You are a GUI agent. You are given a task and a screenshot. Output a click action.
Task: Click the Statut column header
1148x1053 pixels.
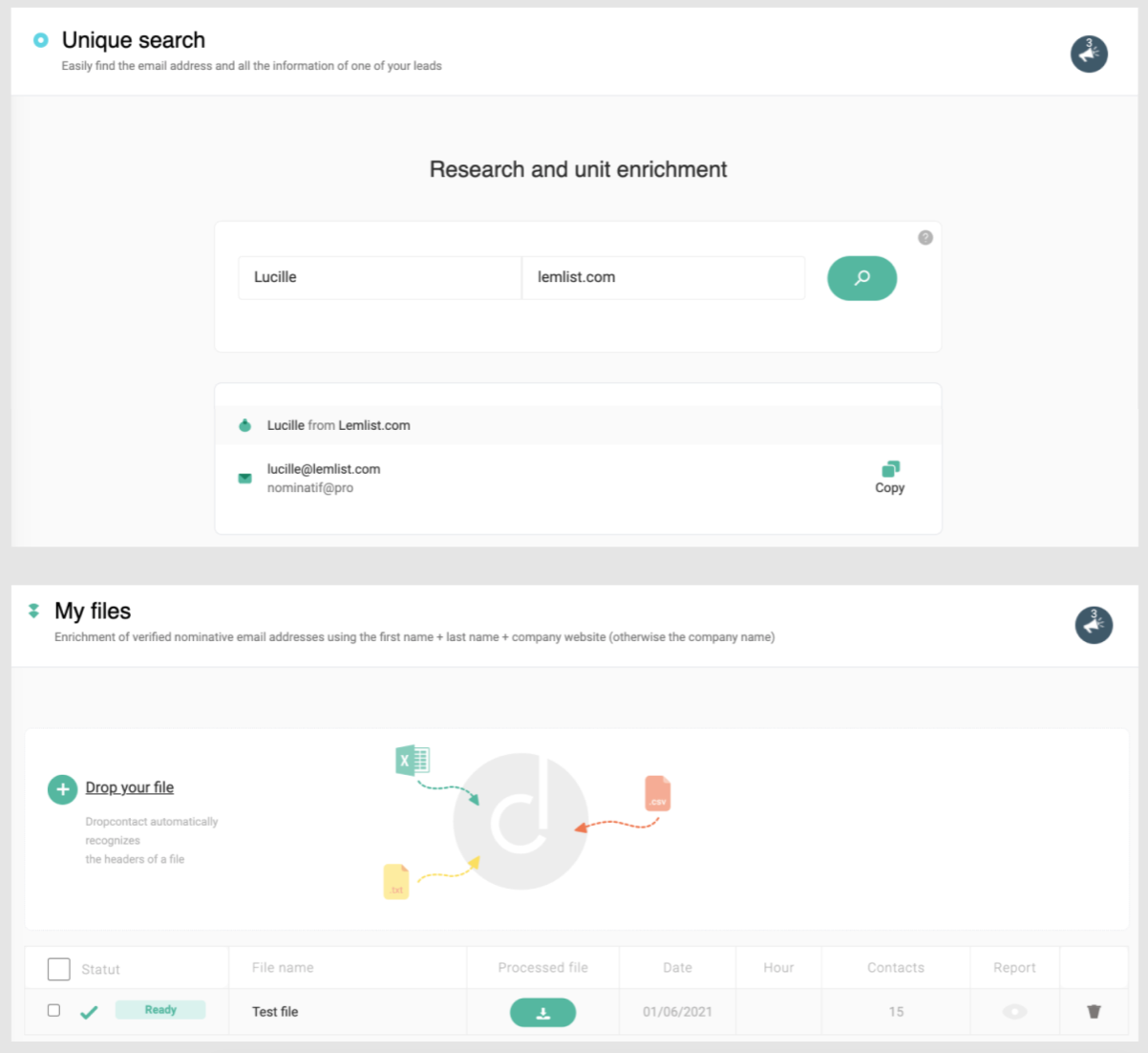100,969
